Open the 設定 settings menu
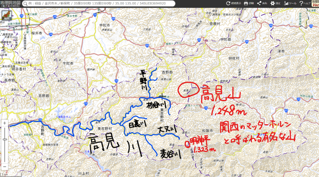 coord(276,3)
